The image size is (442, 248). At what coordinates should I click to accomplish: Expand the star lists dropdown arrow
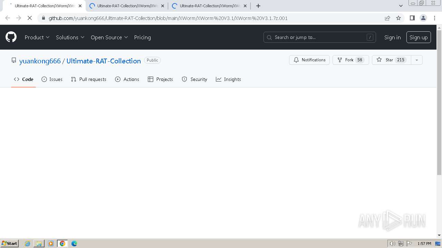(x=417, y=60)
